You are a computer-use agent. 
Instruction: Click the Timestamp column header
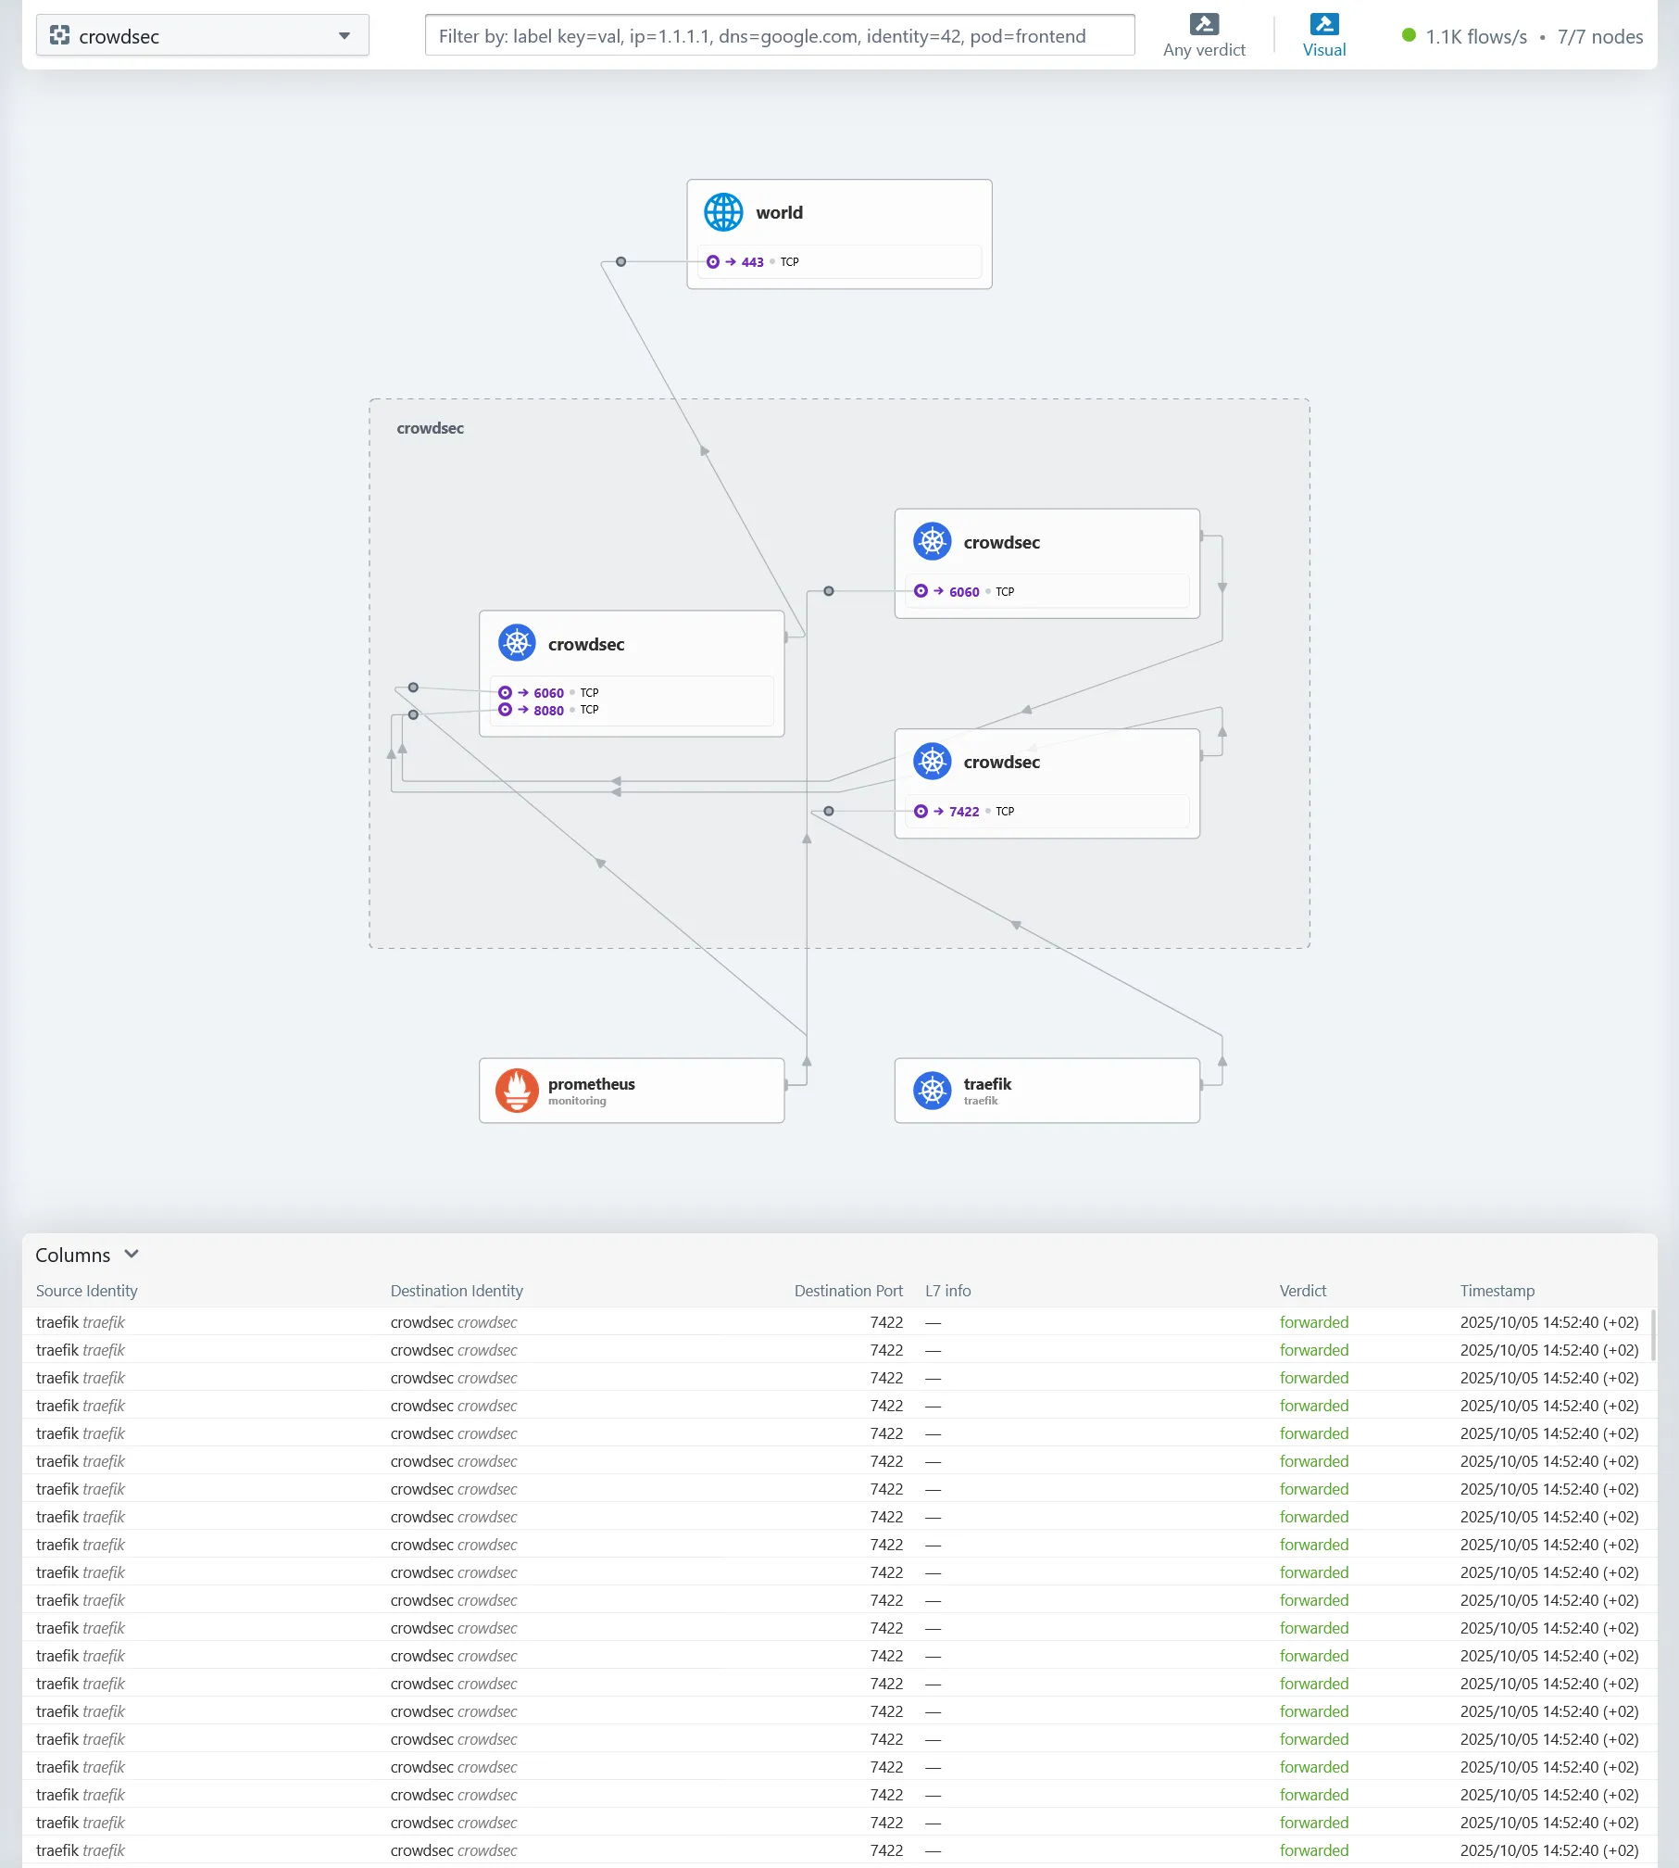click(1497, 1291)
